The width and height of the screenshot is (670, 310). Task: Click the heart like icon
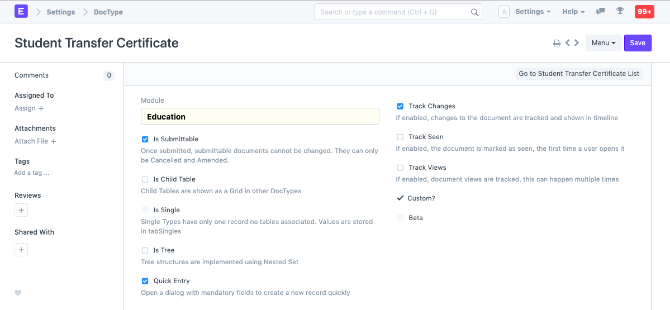18,293
